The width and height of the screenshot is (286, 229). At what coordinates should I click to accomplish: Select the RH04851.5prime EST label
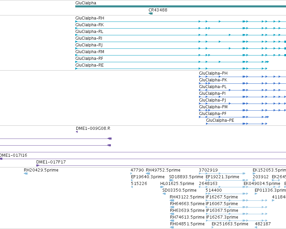coord(187,224)
